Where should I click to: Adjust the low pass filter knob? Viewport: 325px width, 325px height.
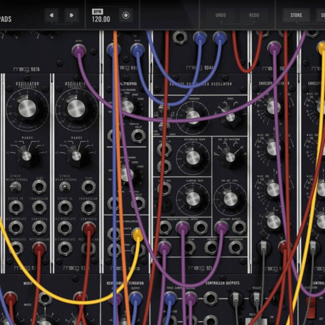click(127, 107)
